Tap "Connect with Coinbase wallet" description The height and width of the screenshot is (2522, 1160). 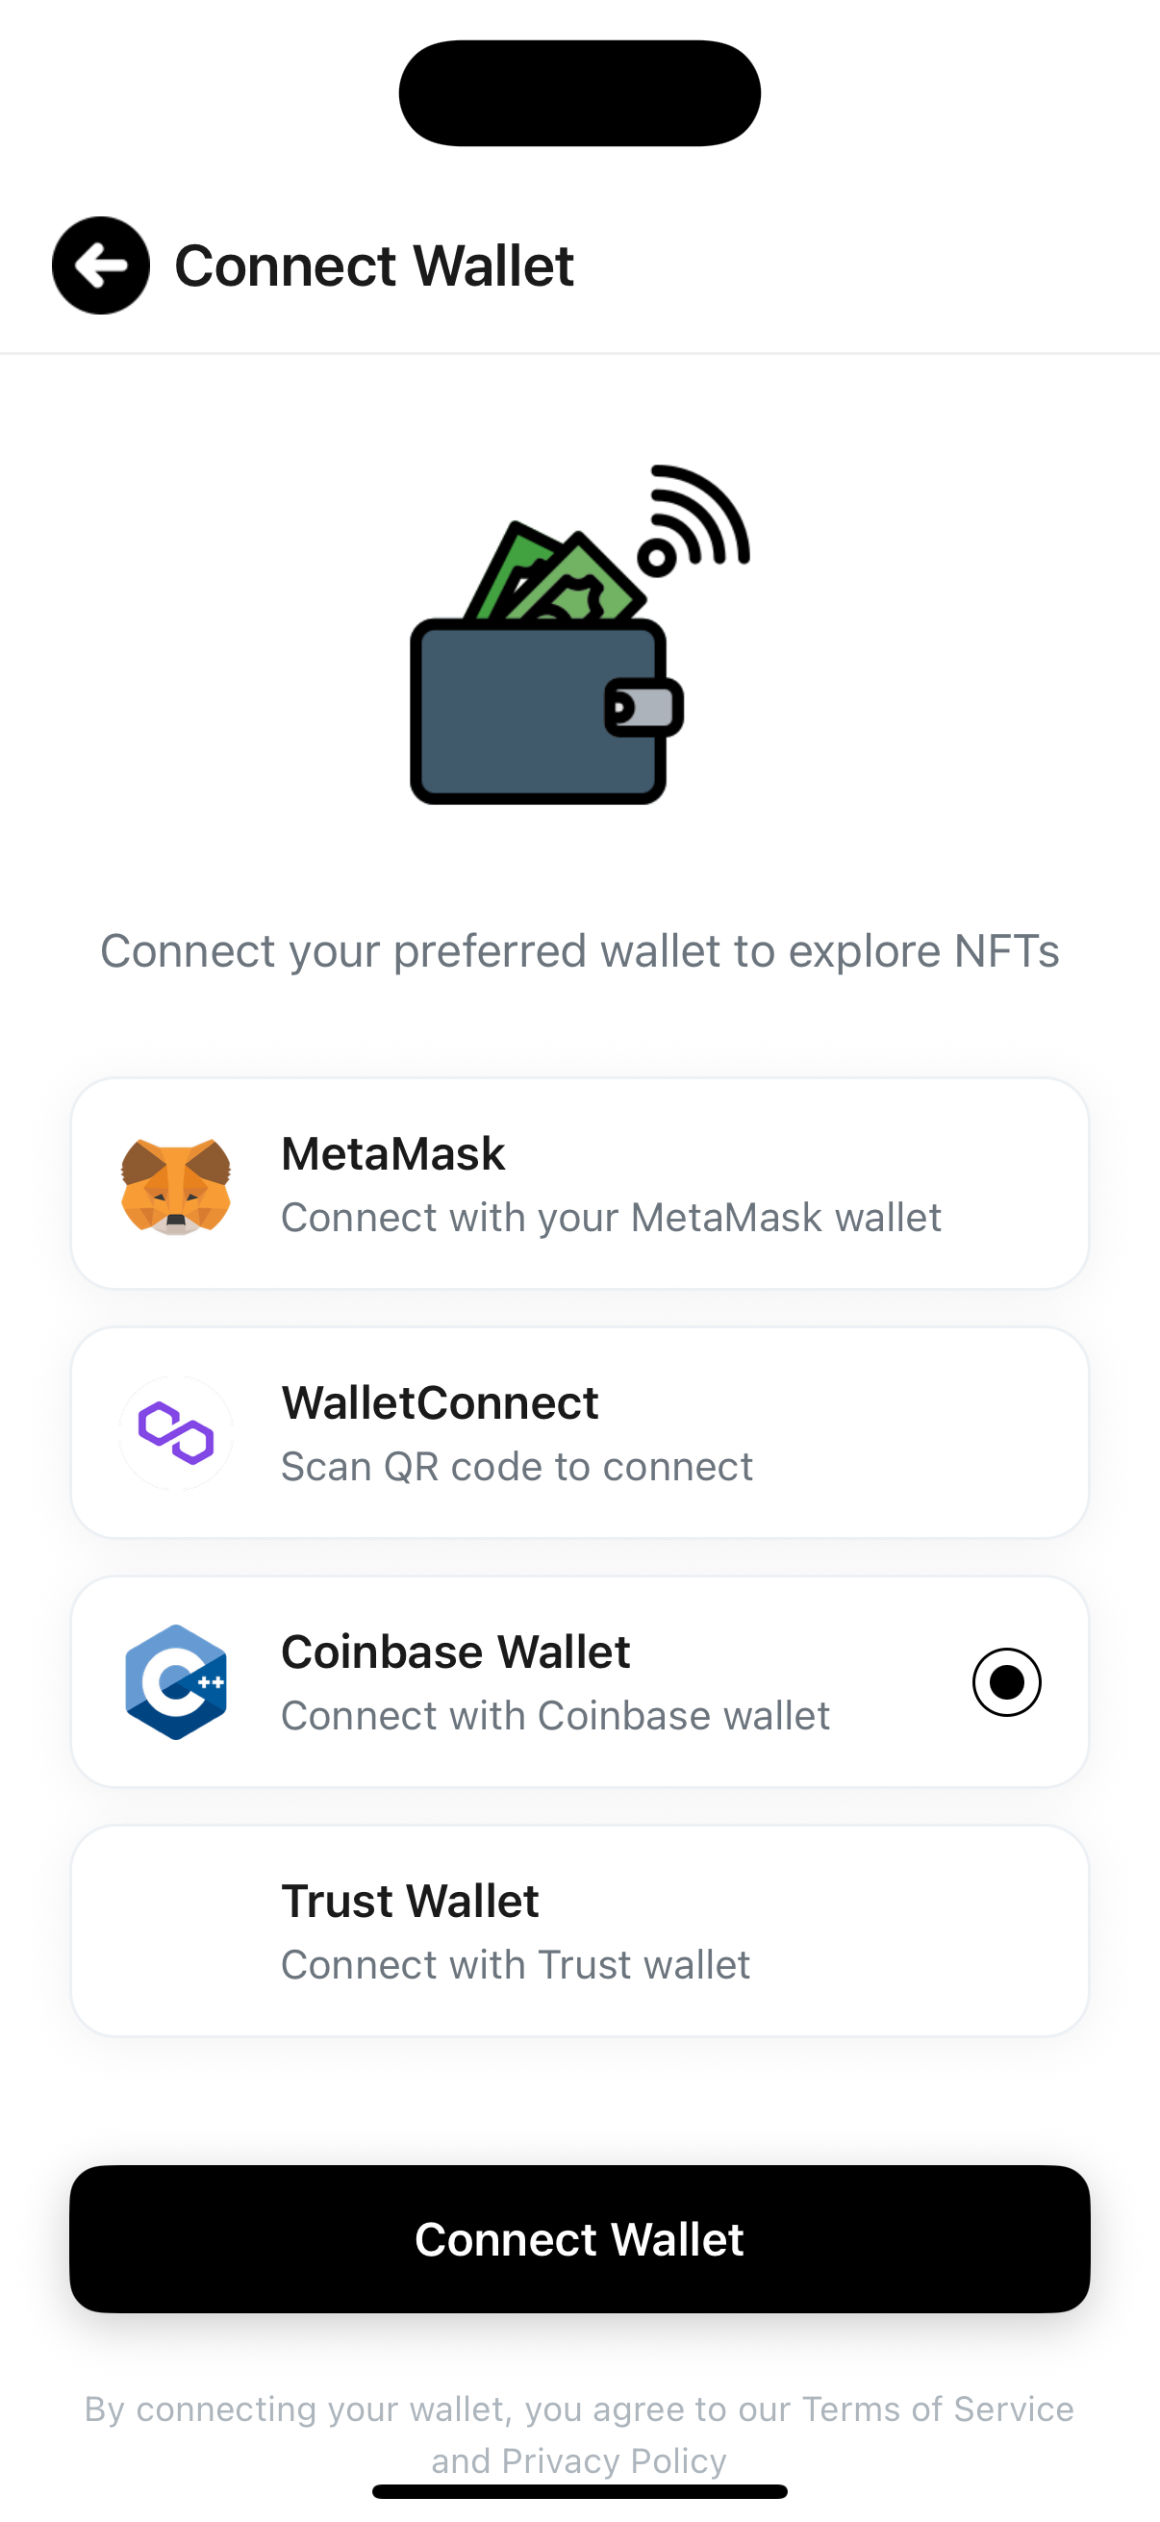(555, 1715)
